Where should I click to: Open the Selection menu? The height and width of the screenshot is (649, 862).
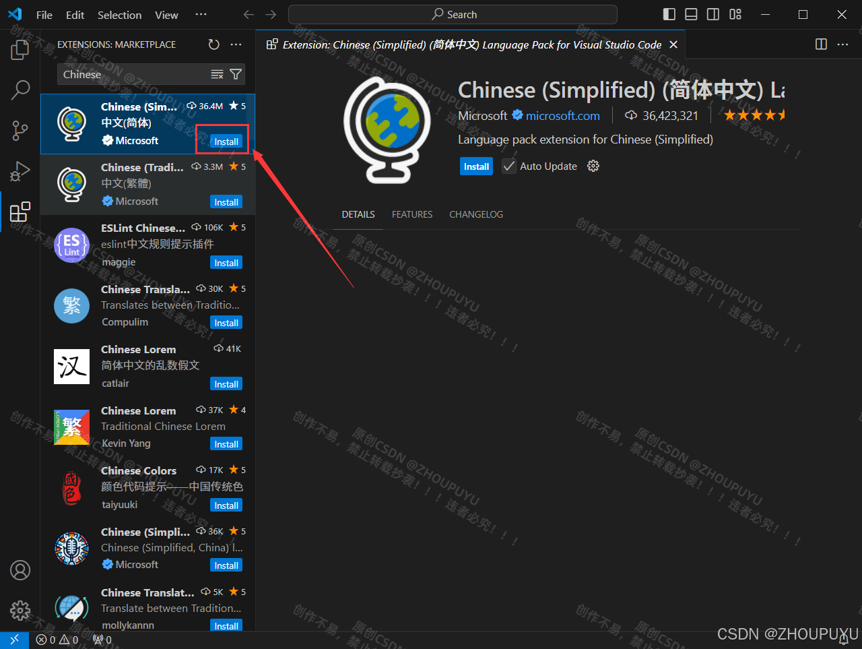(119, 15)
